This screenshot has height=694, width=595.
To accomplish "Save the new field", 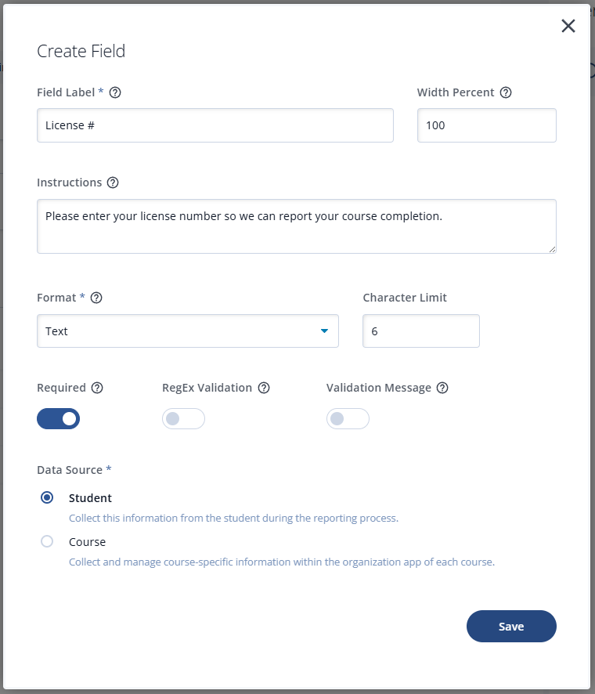I will click(x=511, y=627).
